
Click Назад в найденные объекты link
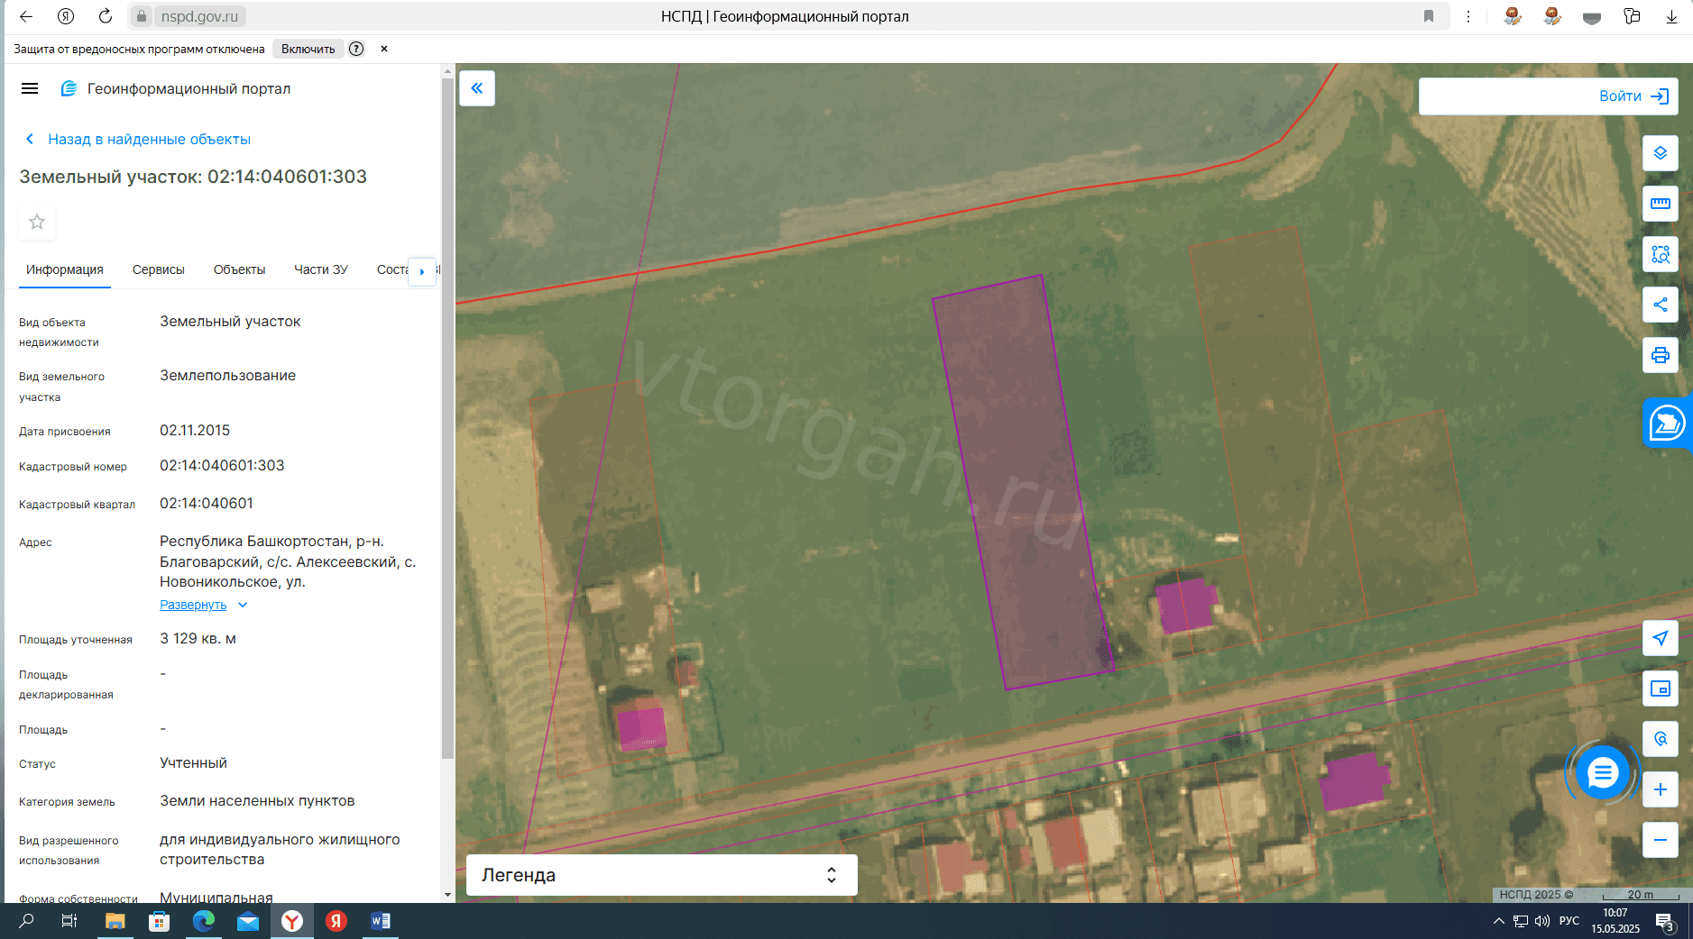click(138, 139)
